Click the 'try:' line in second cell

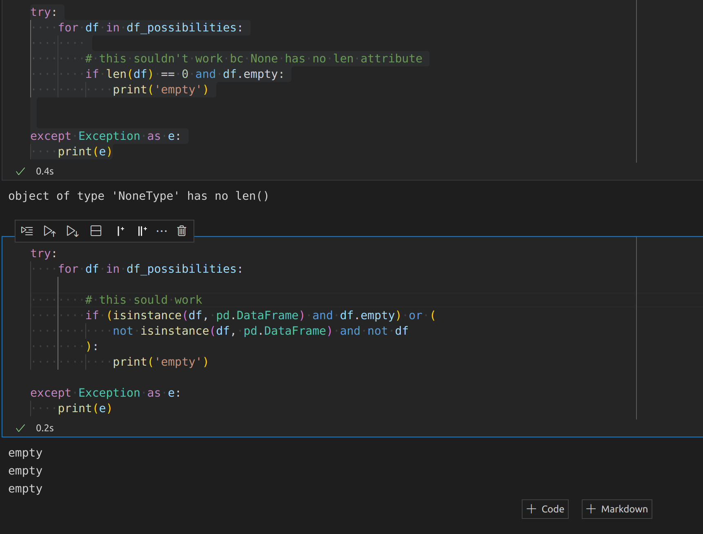tap(44, 254)
